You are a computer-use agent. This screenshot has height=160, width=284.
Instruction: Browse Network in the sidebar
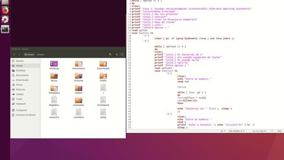(25, 104)
